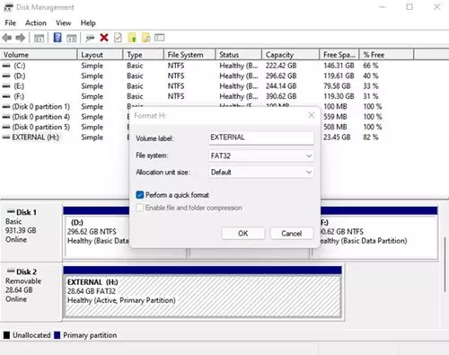Screen dimensions: 449x355
Task: Click drive icon beside EXTERNAL (H:) in list
Action: (x=6, y=138)
